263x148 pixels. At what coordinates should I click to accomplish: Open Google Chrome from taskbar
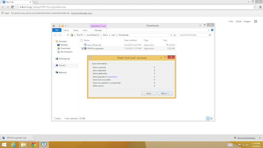pyautogui.click(x=34, y=145)
